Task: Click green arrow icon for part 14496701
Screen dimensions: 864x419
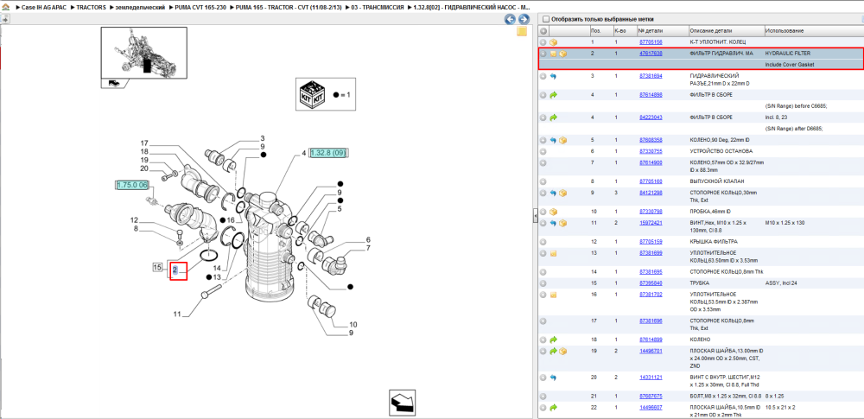Action: [553, 352]
